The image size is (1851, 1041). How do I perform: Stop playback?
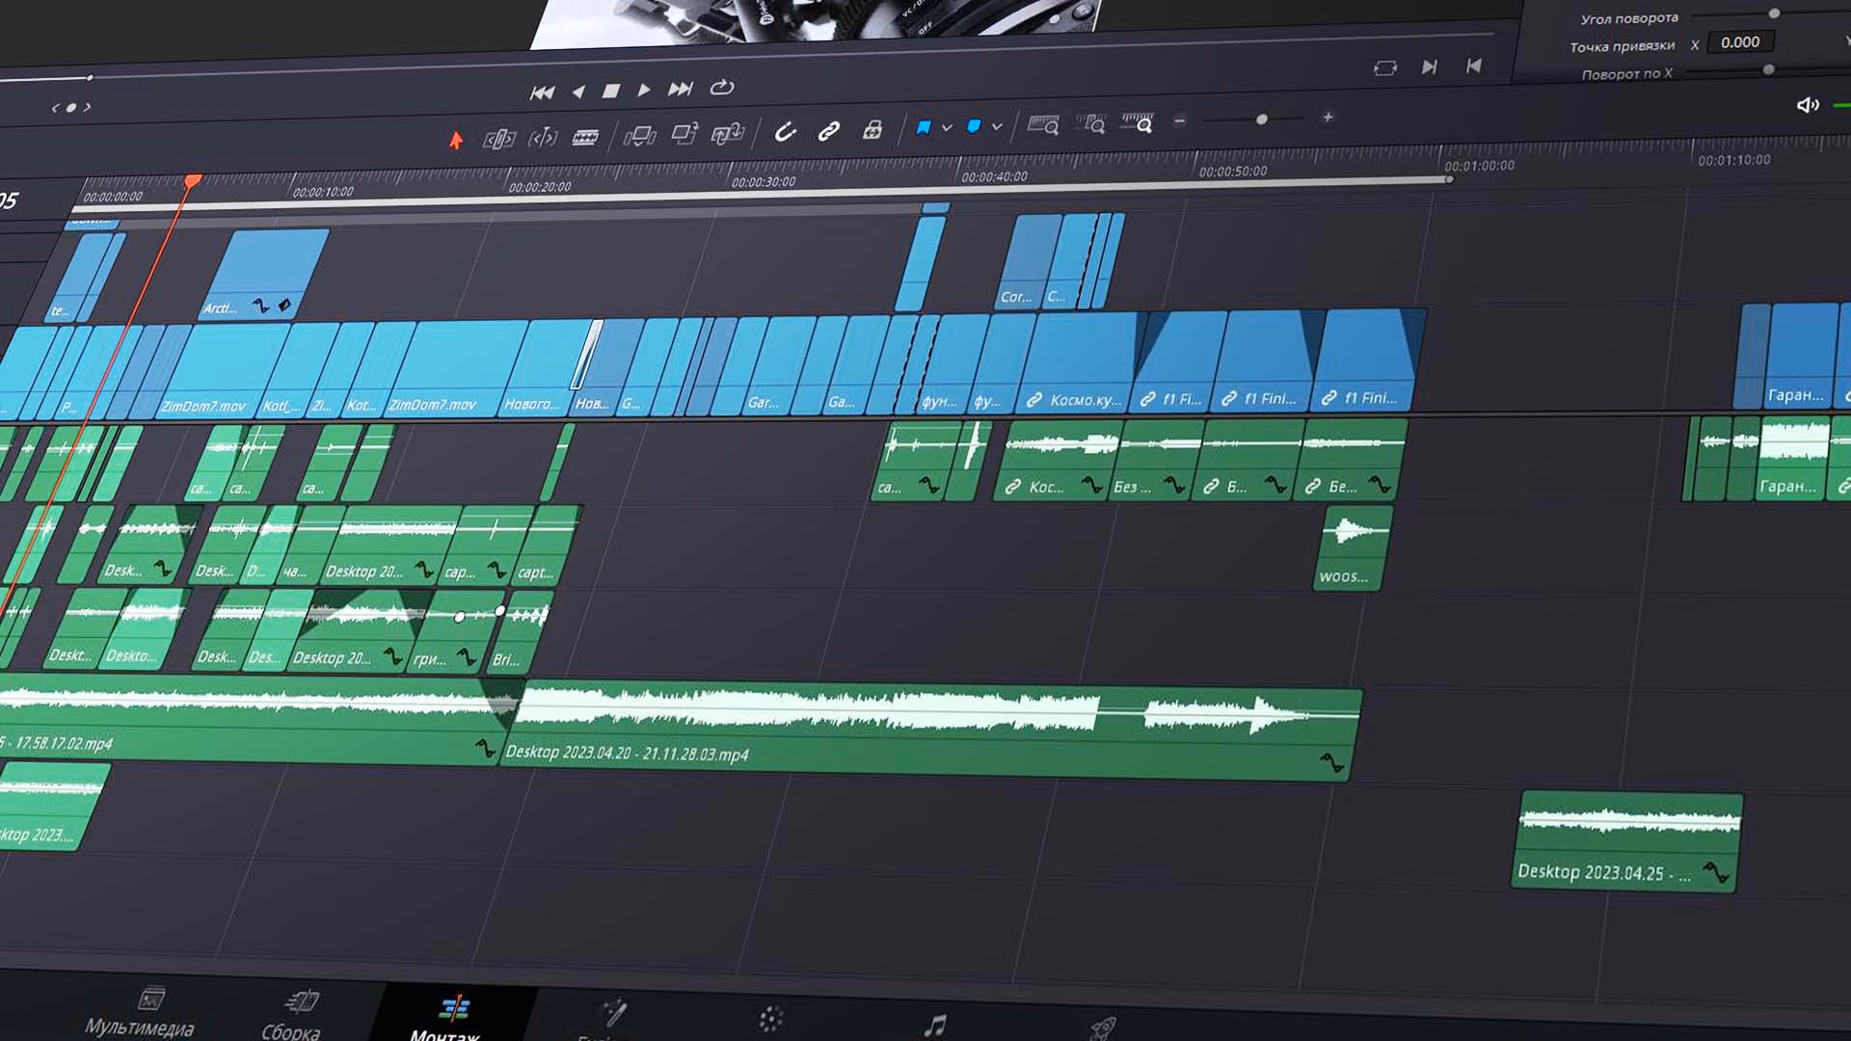tap(611, 91)
